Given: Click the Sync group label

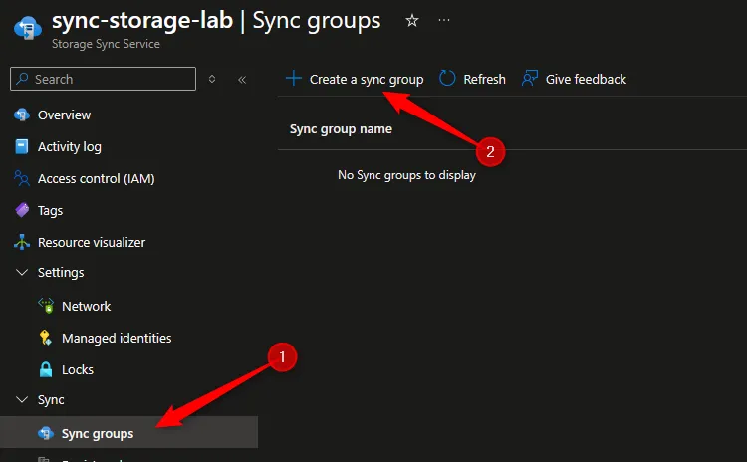Looking at the screenshot, I should click(51, 400).
